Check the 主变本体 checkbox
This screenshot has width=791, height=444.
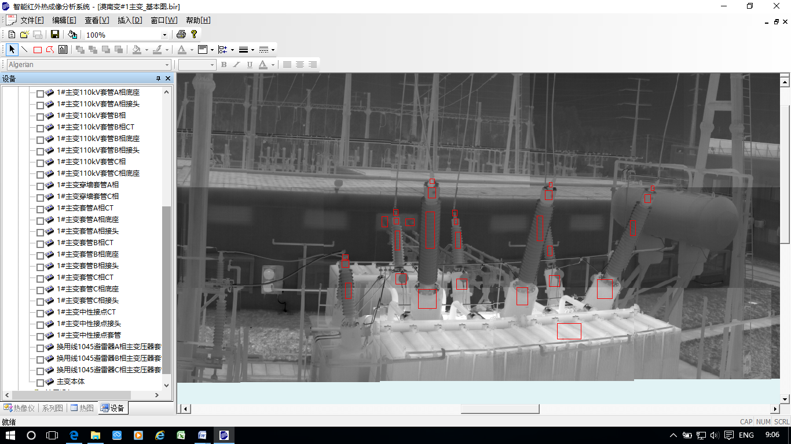point(40,382)
